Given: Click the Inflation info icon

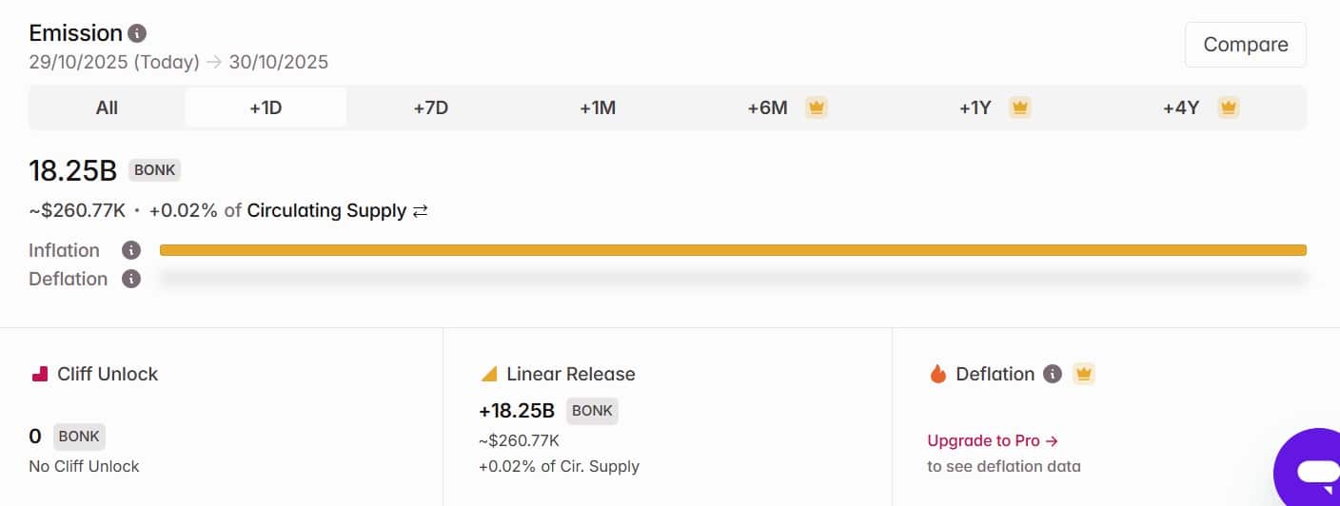Looking at the screenshot, I should pyautogui.click(x=131, y=250).
